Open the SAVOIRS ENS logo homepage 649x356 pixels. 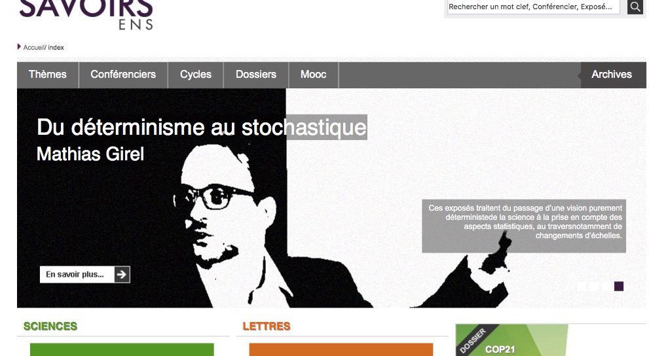point(86,15)
